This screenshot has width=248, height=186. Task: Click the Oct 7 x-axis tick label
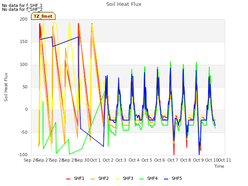pyautogui.click(x=173, y=160)
